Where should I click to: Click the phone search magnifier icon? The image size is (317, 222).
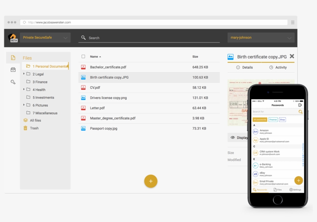coord(300,112)
